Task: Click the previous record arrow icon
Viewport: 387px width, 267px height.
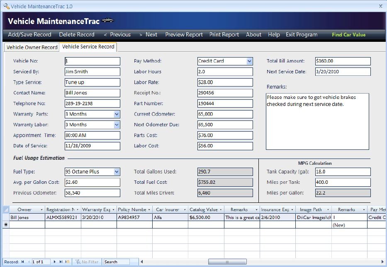Action: click(29, 262)
